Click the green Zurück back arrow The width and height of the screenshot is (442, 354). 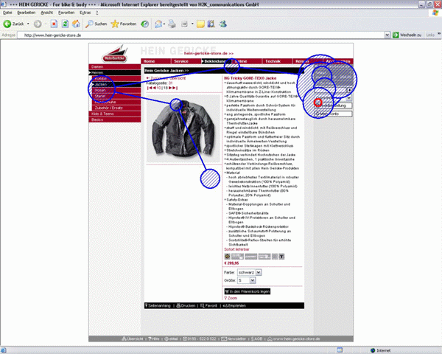click(x=13, y=24)
